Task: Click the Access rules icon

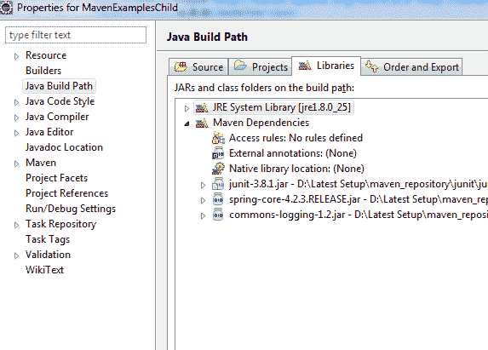Action: point(218,138)
